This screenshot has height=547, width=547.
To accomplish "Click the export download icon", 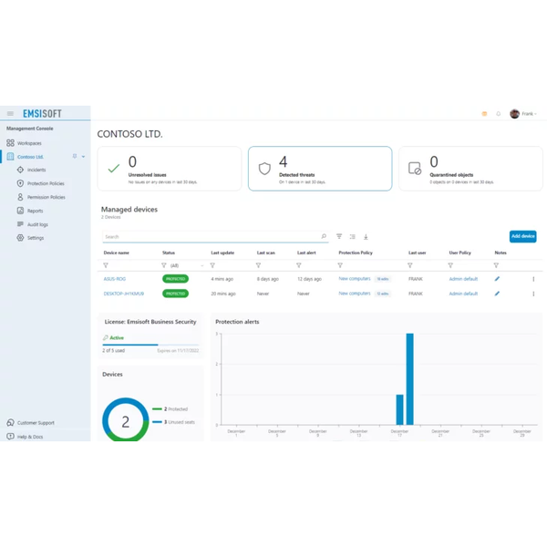I will coord(366,236).
